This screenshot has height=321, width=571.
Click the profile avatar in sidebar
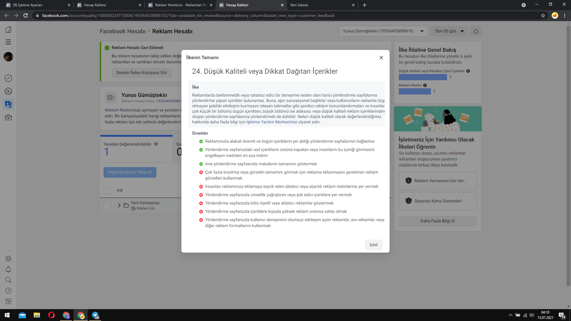pyautogui.click(x=8, y=57)
